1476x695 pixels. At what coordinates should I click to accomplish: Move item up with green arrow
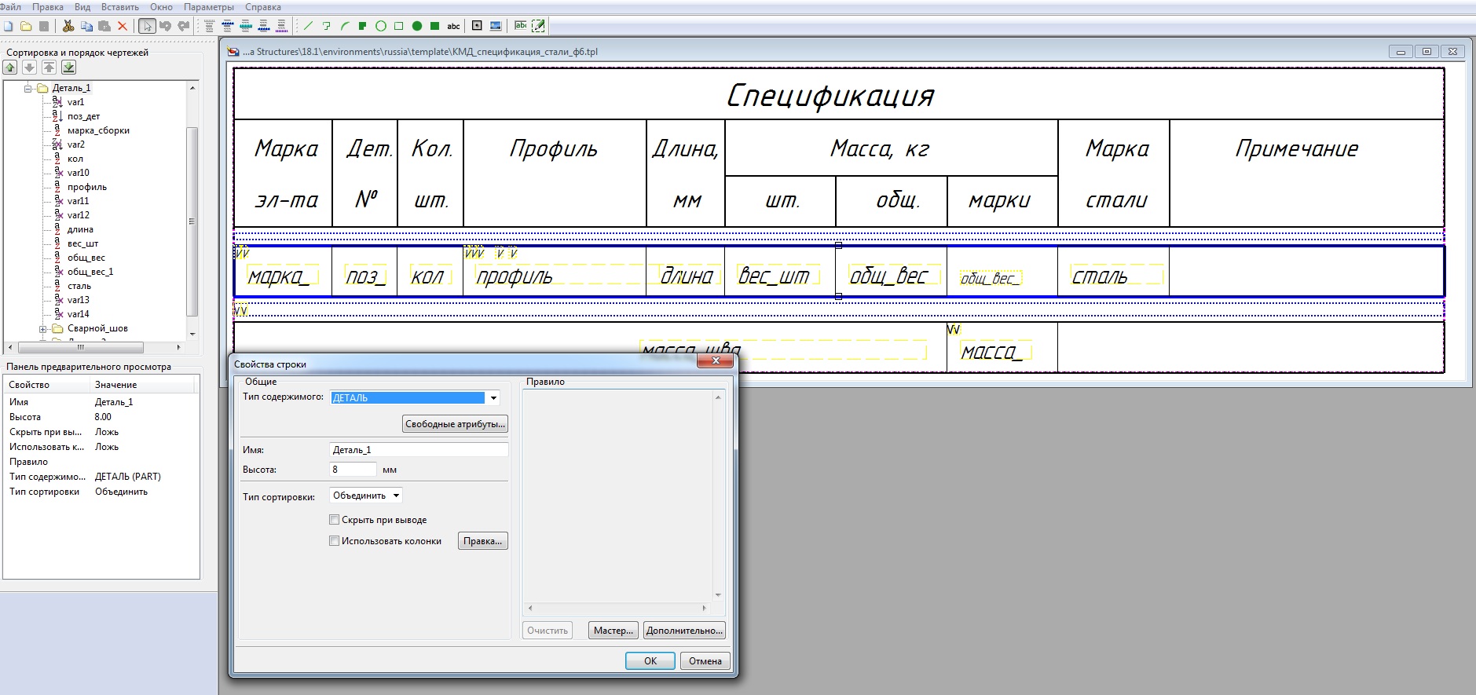tap(10, 68)
